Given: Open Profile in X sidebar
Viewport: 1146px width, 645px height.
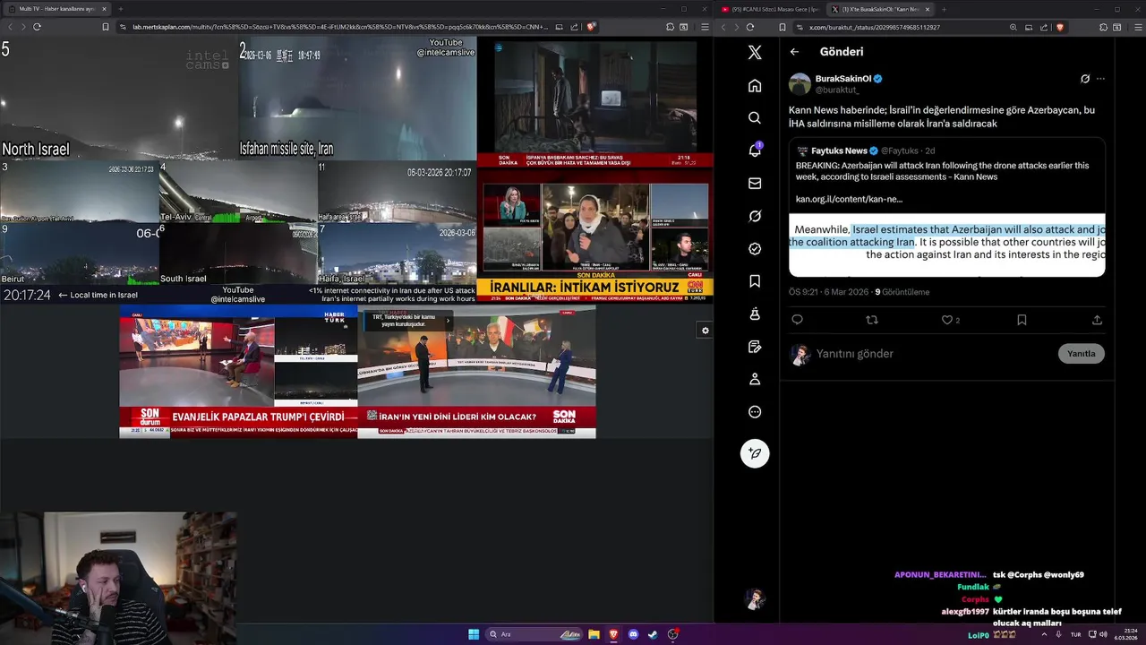Looking at the screenshot, I should point(755,379).
